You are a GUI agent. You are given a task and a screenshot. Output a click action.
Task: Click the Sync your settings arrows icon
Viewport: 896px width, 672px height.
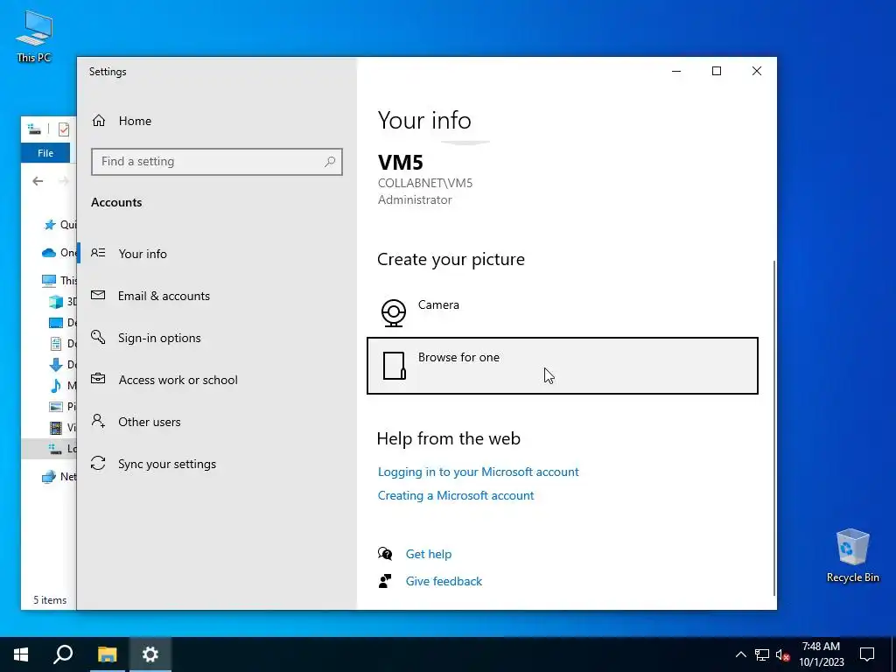pos(98,464)
